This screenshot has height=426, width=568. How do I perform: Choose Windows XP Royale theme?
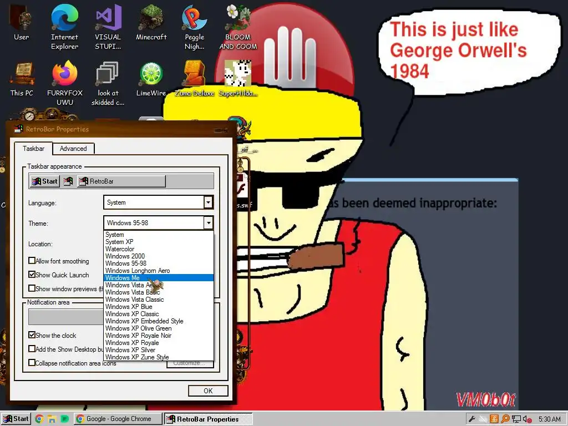pos(159,343)
